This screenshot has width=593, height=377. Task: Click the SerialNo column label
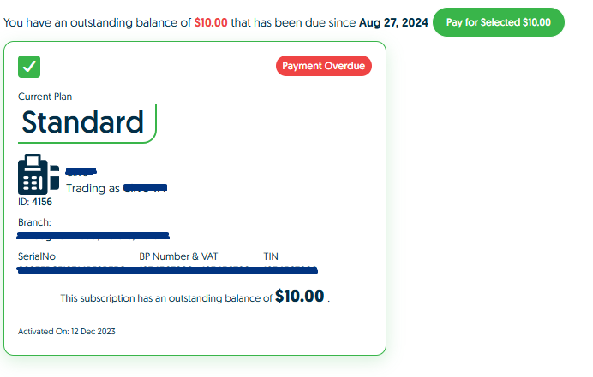click(37, 256)
